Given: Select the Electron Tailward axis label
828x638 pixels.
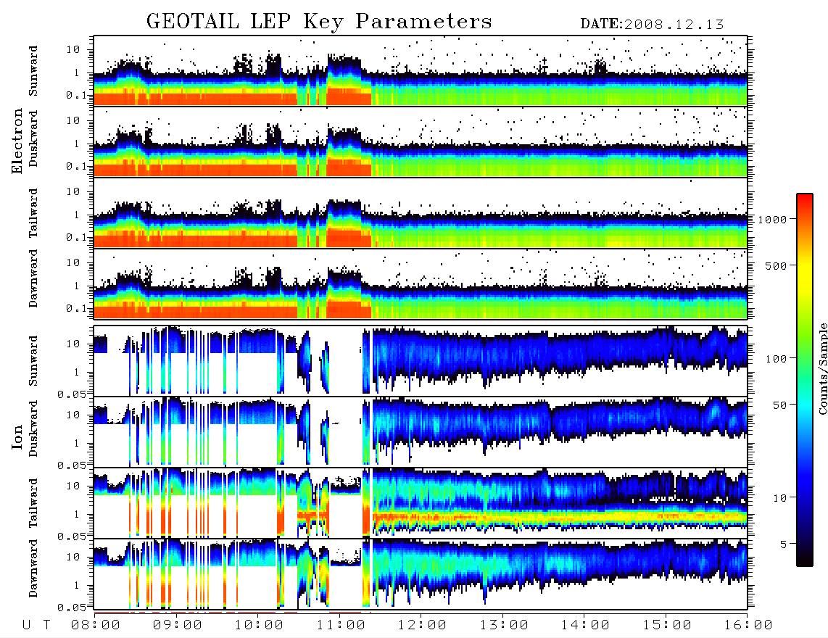Looking at the screenshot, I should pos(33,213).
